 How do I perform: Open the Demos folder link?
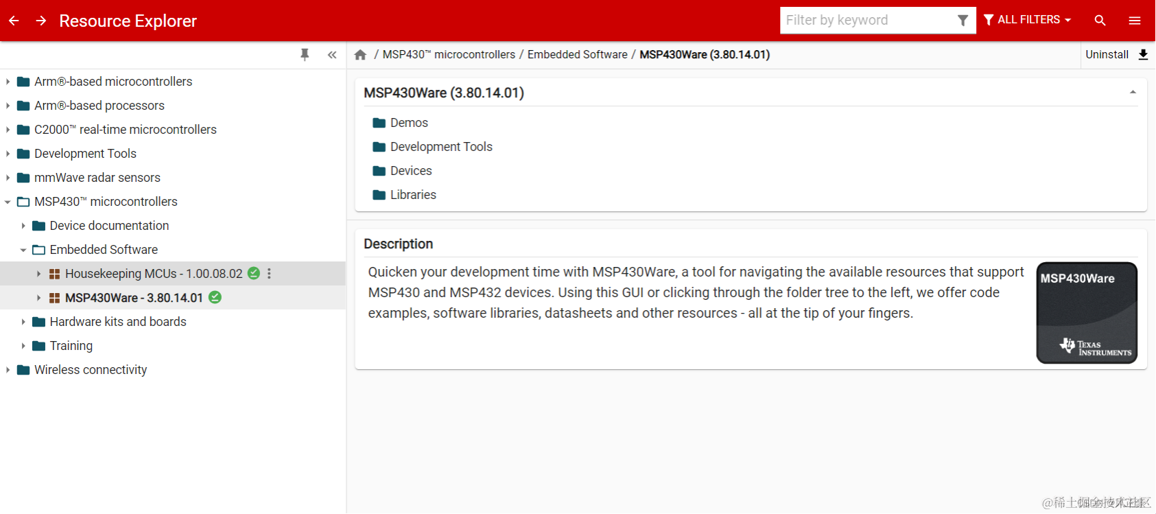409,123
